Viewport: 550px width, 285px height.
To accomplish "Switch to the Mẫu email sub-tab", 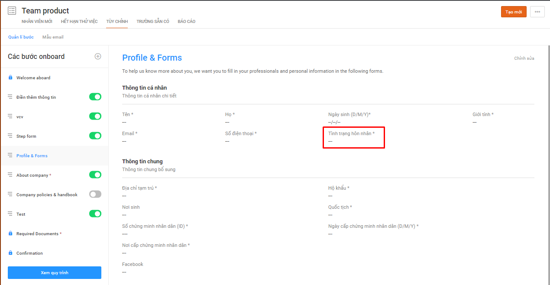I will [x=53, y=37].
